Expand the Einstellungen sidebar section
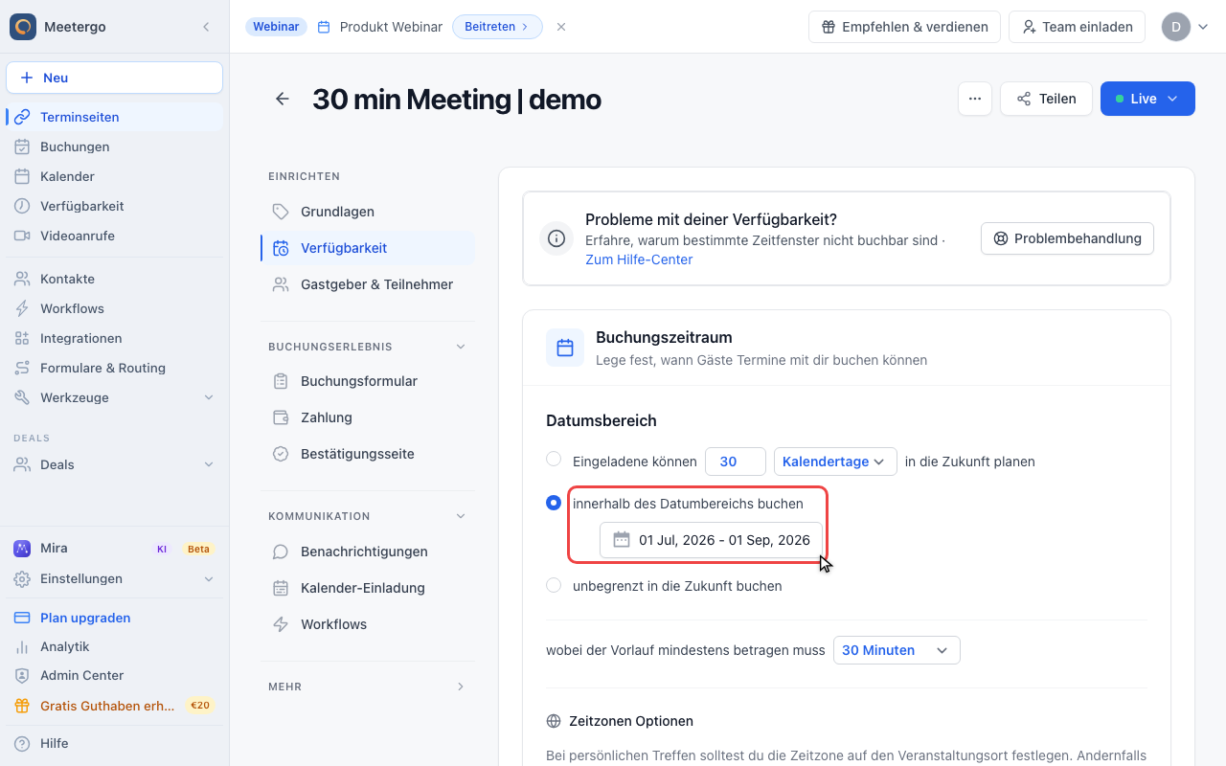The image size is (1226, 766). point(209,578)
